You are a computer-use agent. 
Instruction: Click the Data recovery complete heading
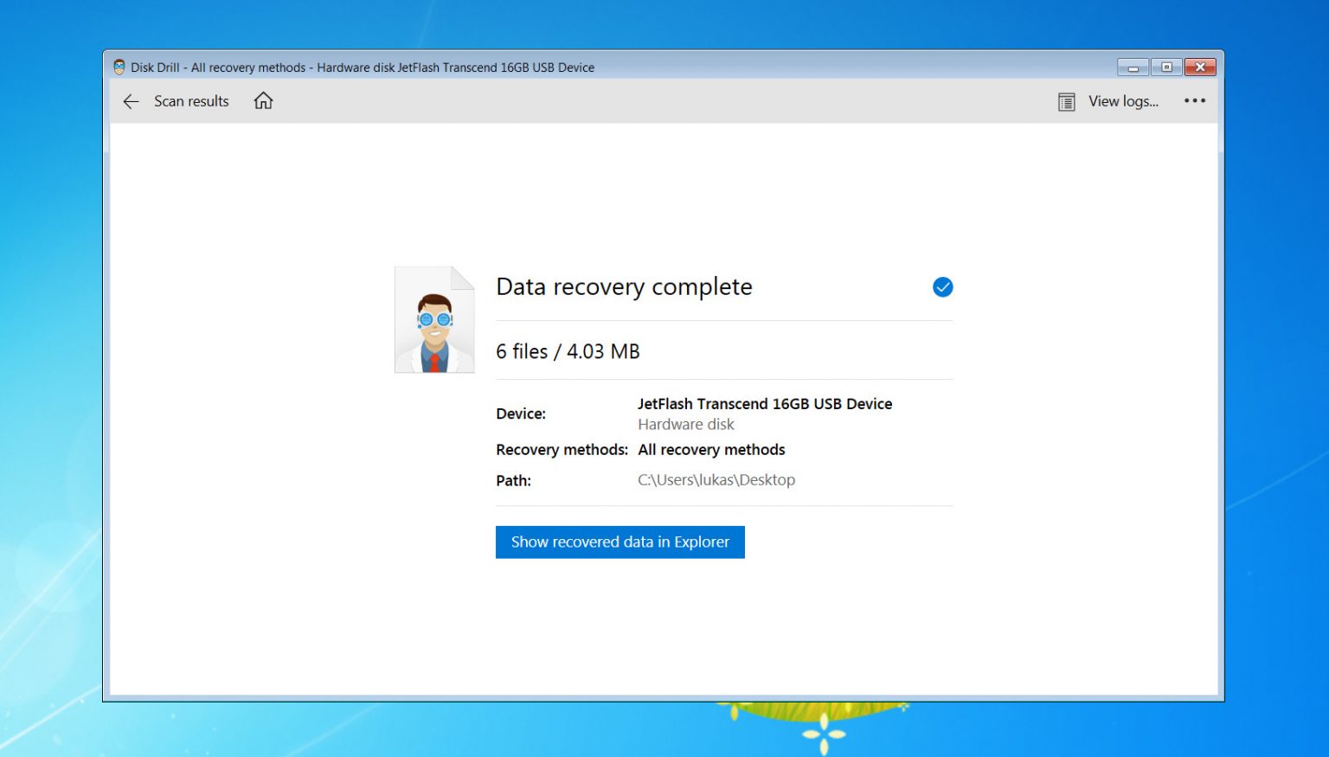[624, 286]
